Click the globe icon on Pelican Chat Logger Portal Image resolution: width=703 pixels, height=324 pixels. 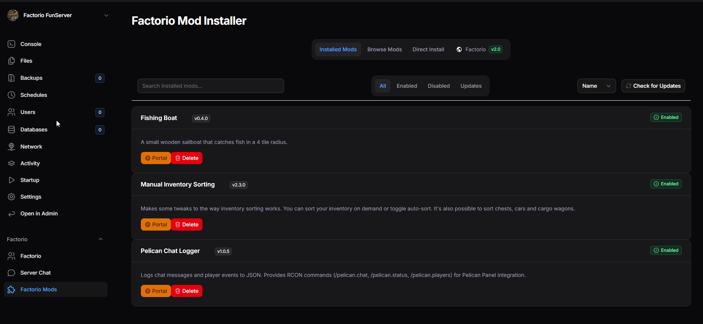point(148,291)
